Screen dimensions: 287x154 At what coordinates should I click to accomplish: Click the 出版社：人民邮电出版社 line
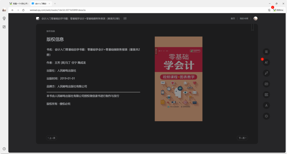point(61,71)
